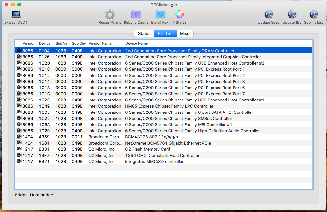Click the Update Seed globe icon
Image resolution: width=327 pixels, height=212 pixels.
[268, 15]
